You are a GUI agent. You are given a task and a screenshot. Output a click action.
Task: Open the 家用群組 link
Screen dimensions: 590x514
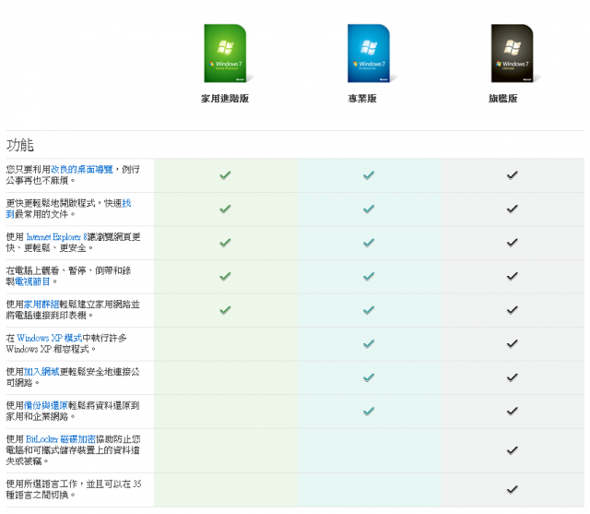[41, 305]
